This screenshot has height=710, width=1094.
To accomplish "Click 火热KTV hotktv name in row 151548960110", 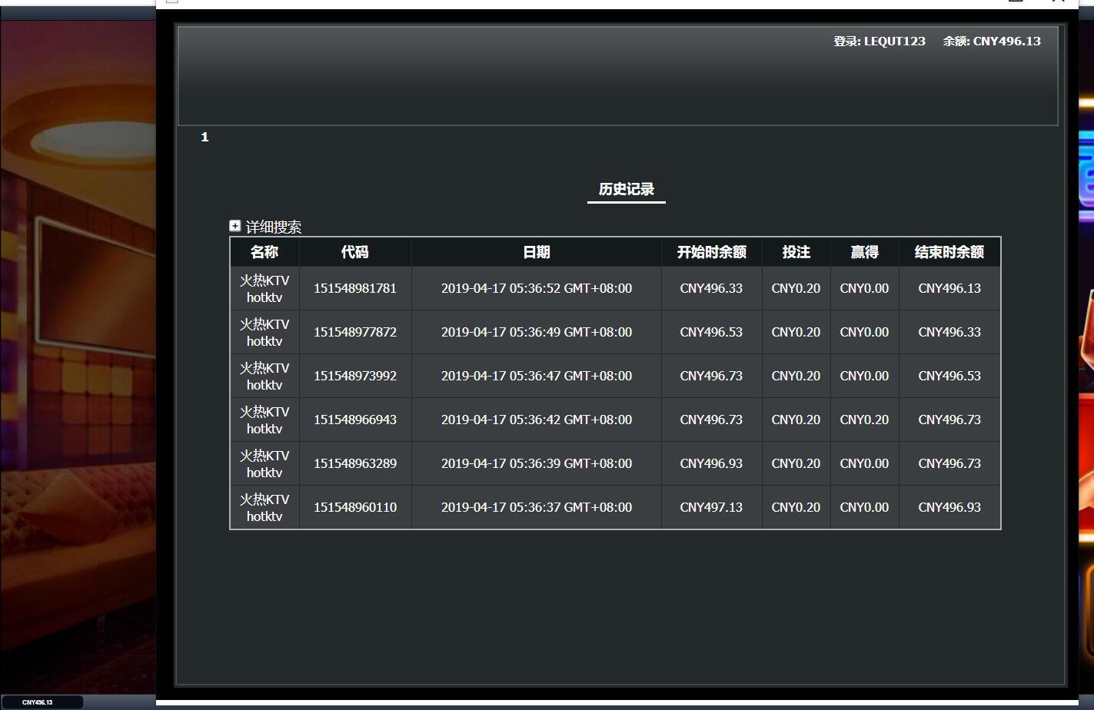I will click(x=264, y=507).
